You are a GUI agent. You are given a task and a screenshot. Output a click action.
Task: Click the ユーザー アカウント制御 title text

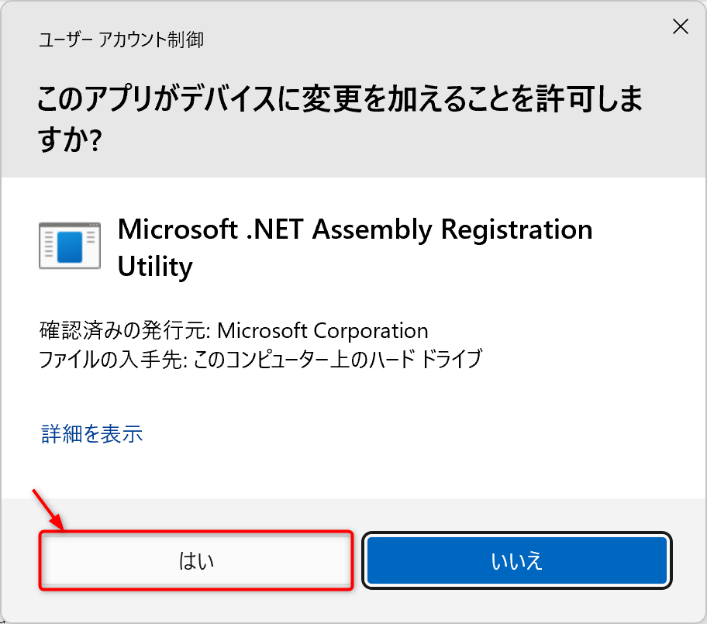click(121, 40)
